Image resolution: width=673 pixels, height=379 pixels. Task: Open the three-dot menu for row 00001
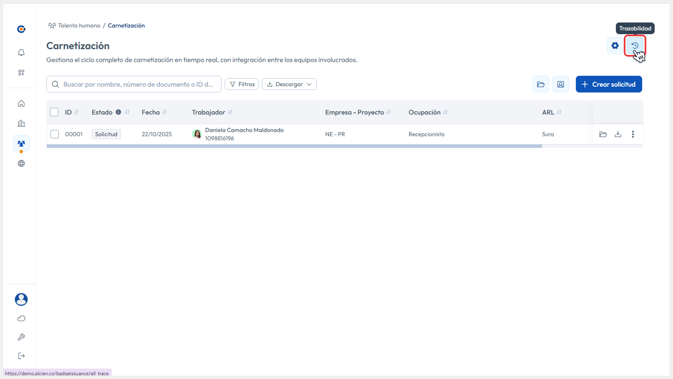[x=633, y=134]
